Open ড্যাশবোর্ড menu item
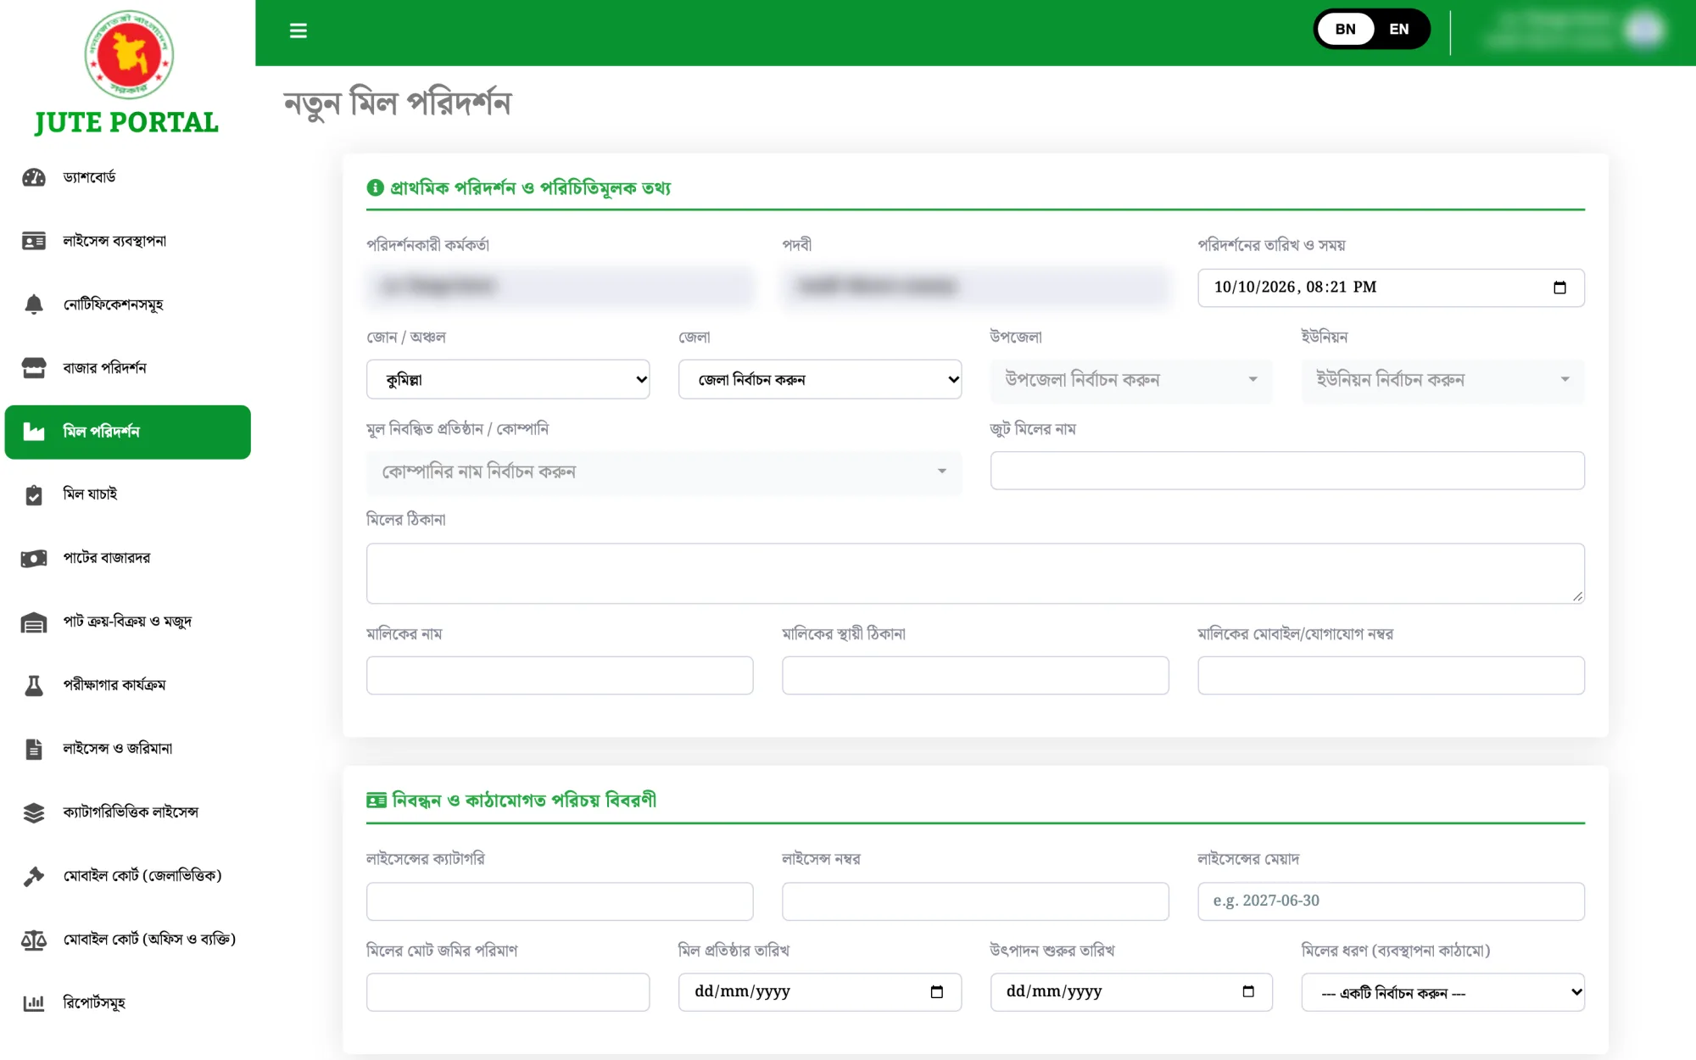 (128, 177)
